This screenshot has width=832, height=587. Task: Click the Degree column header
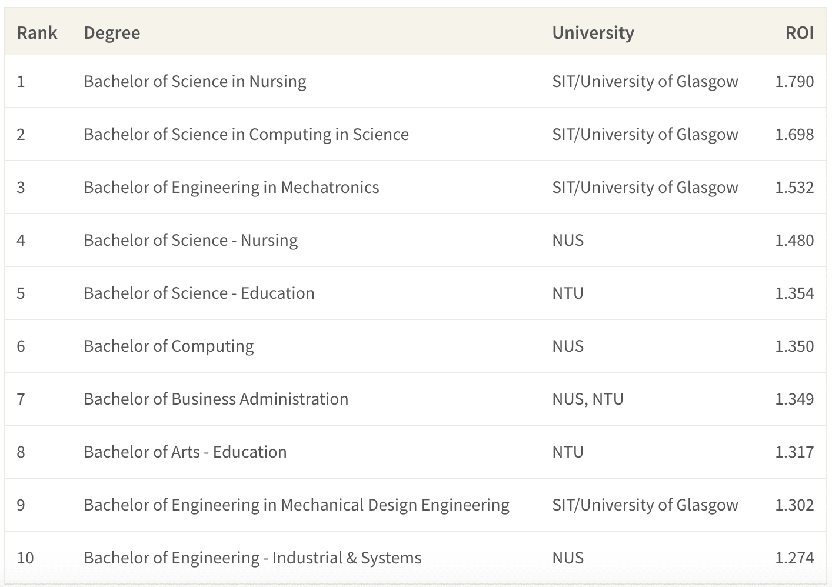coord(112,33)
